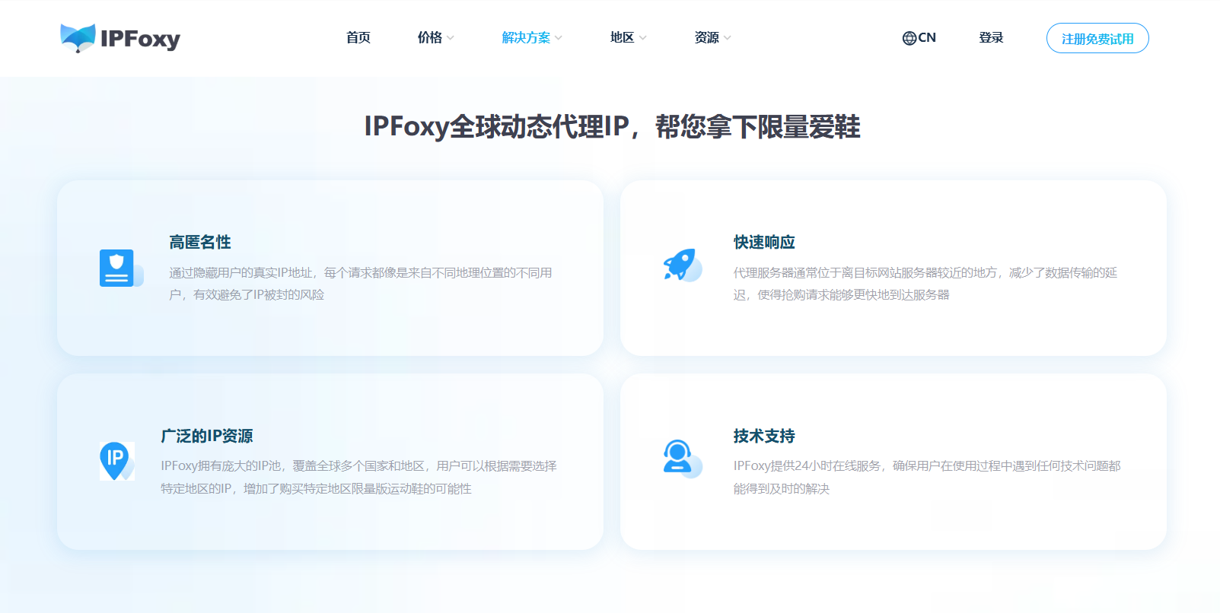Select the 高匿名性 card heading
Screen dimensions: 1220x613
pyautogui.click(x=200, y=242)
